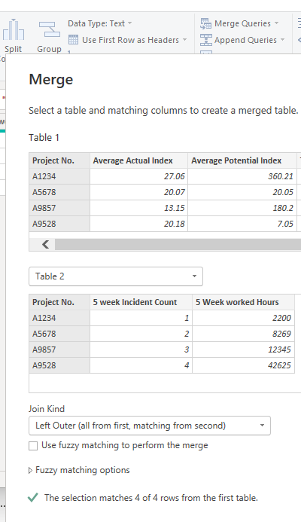Click the green checkmark match status icon

click(33, 498)
